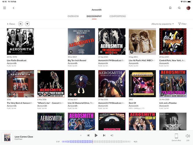The image size is (193, 145).
Task: Open Dream On album cover
Action: [x=142, y=122]
